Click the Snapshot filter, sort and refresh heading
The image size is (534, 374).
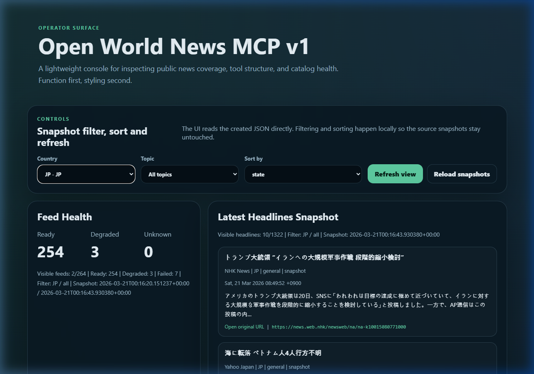point(92,137)
